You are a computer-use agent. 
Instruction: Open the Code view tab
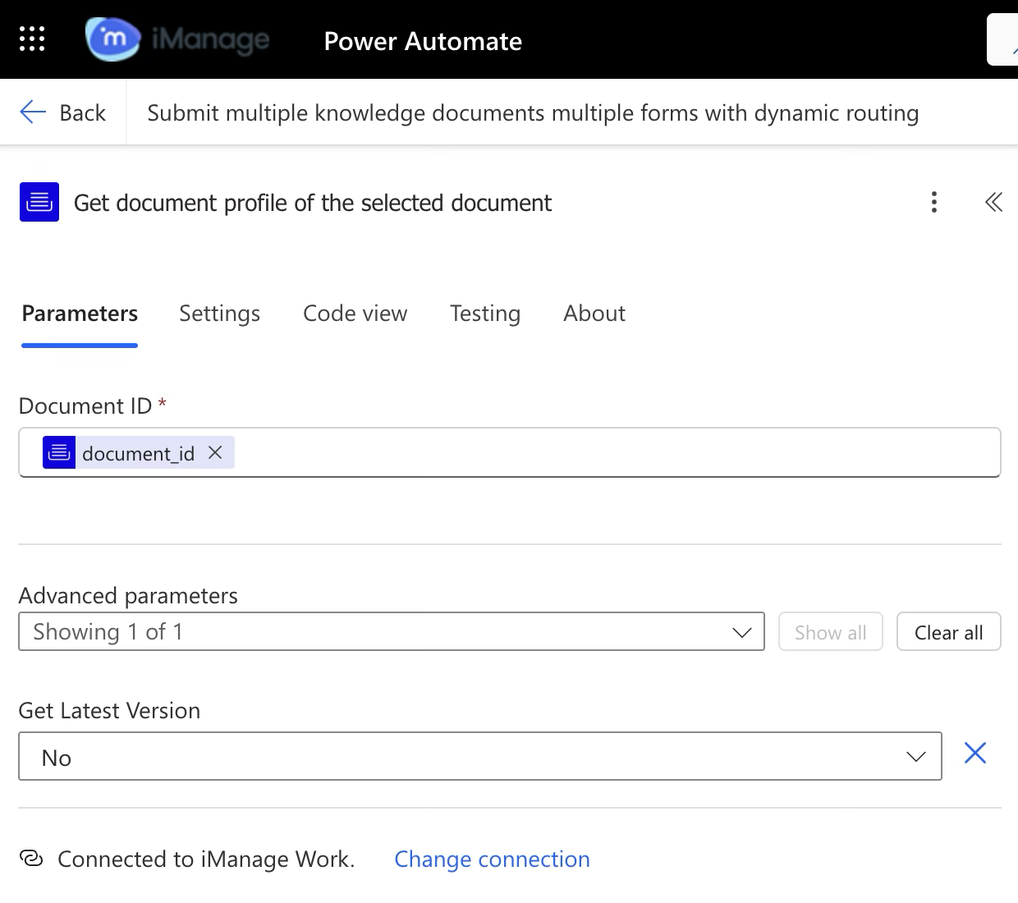[x=355, y=314]
